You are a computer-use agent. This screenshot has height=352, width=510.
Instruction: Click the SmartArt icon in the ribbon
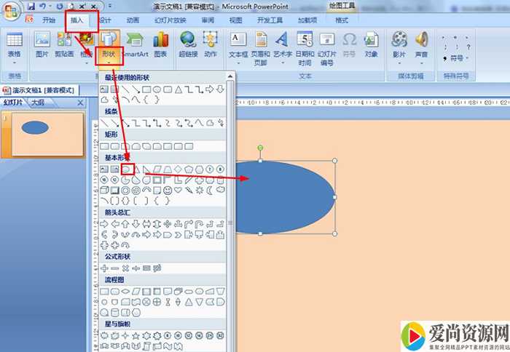tap(134, 44)
